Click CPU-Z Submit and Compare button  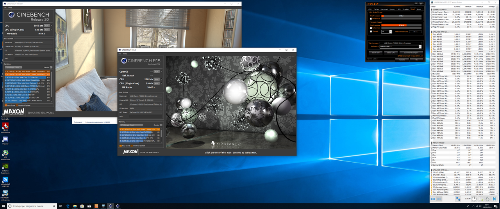pyautogui.click(x=411, y=53)
